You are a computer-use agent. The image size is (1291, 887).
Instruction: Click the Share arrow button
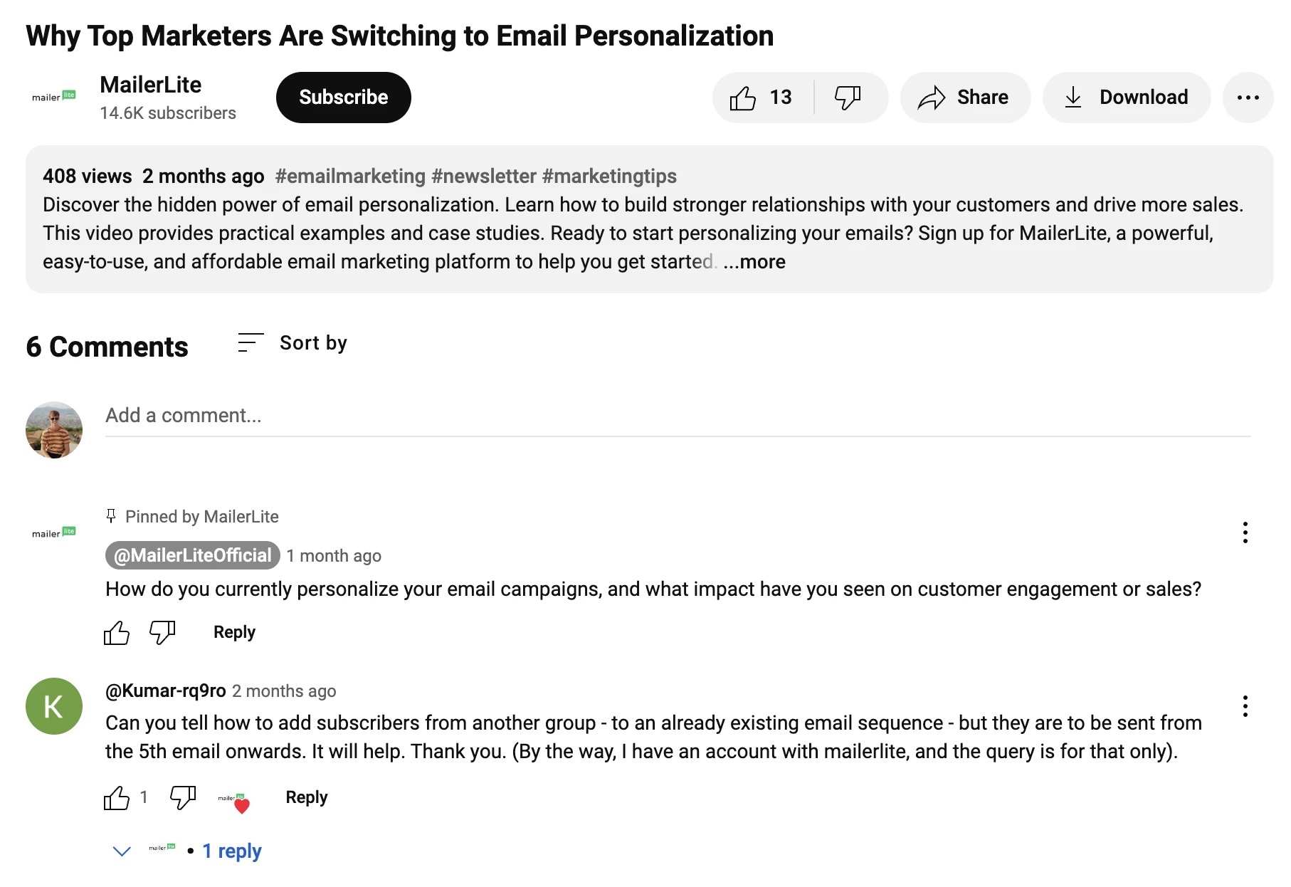click(964, 98)
